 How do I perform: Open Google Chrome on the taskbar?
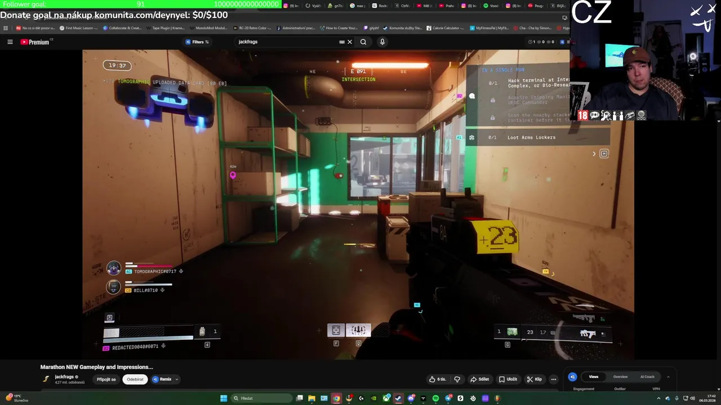click(336, 398)
